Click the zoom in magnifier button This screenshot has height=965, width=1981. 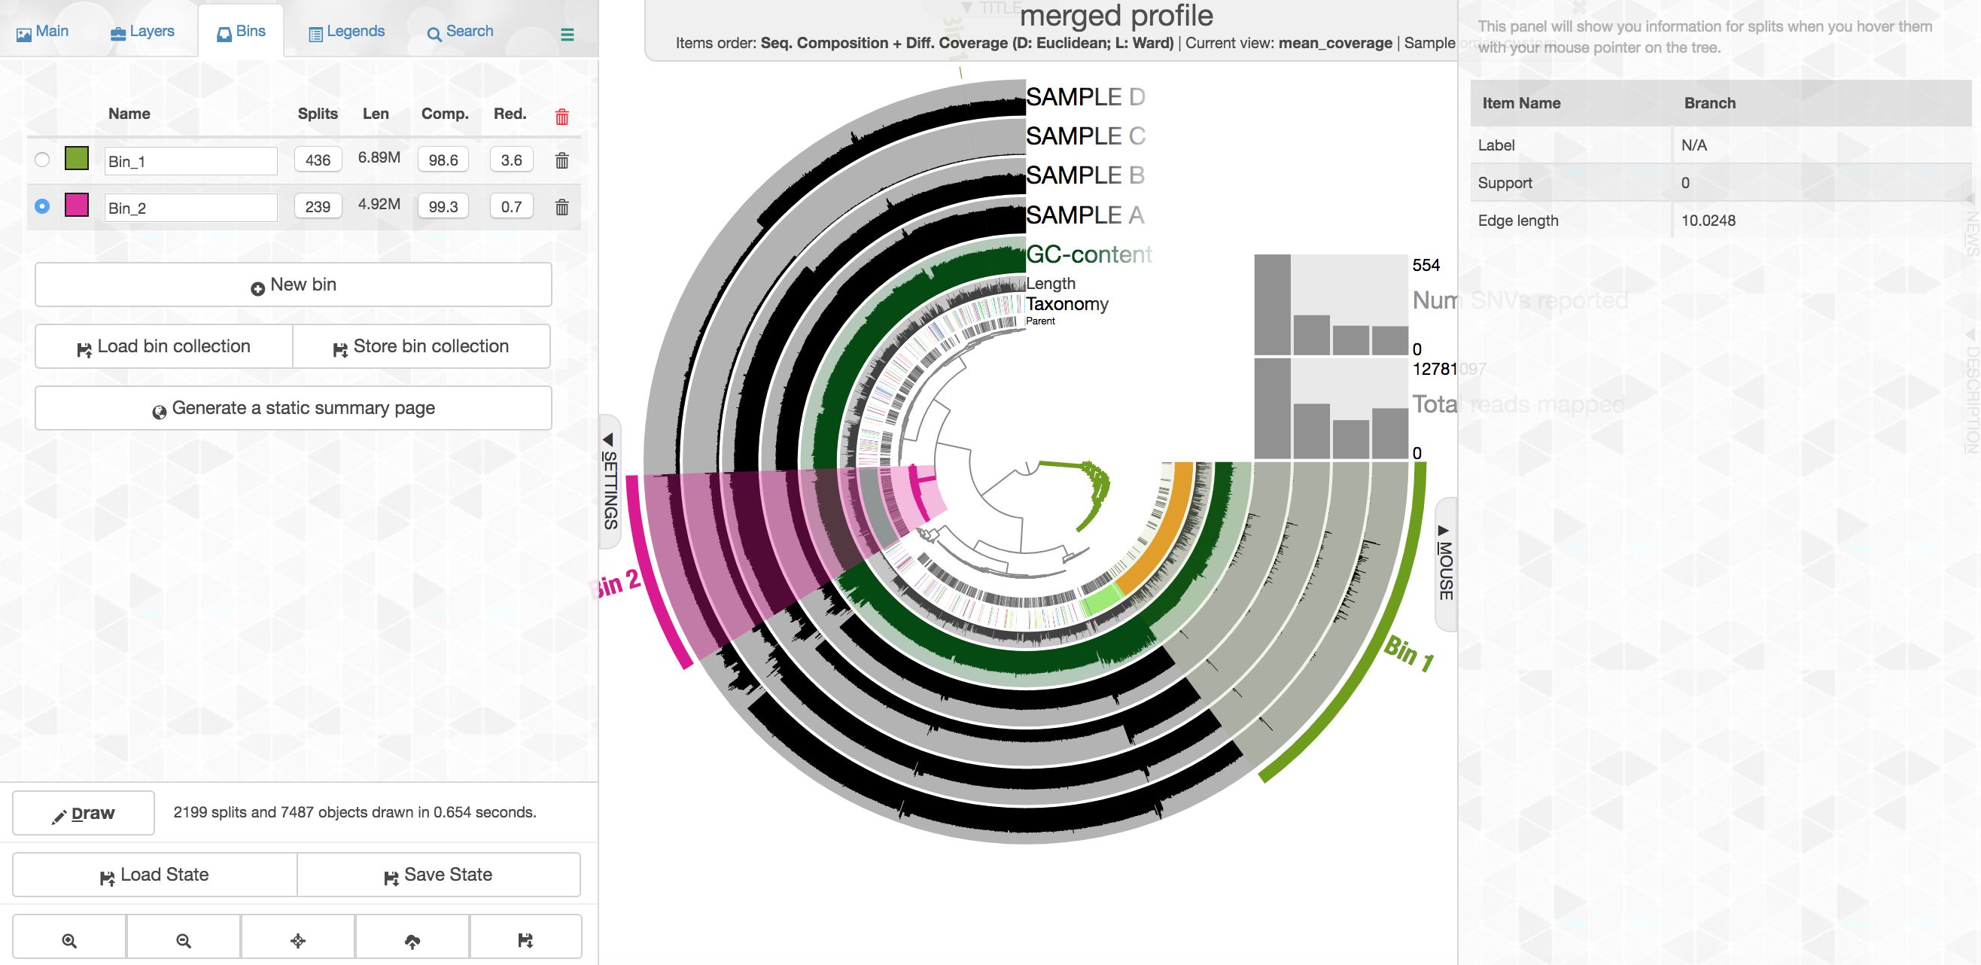[69, 939]
